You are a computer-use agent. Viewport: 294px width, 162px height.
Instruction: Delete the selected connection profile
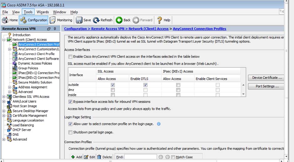pyautogui.click(x=105, y=157)
